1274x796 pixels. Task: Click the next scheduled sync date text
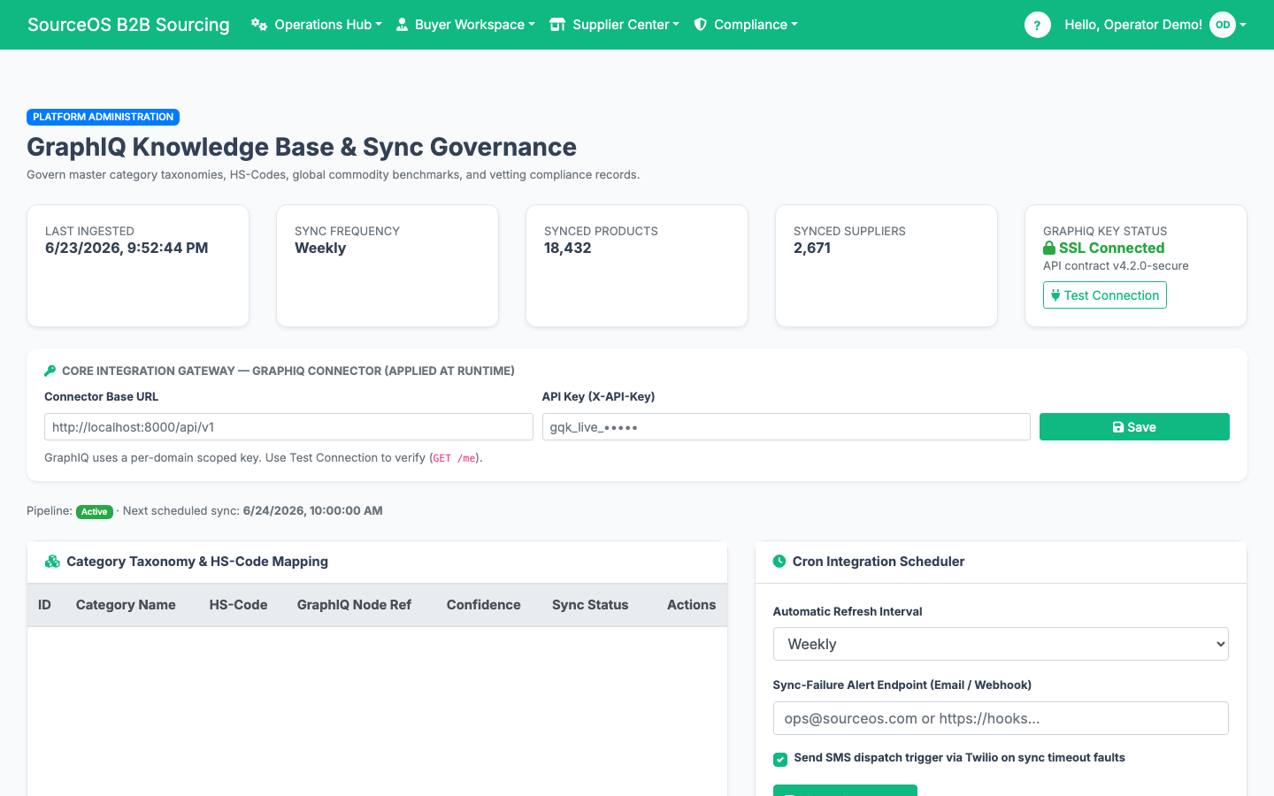coord(312,510)
